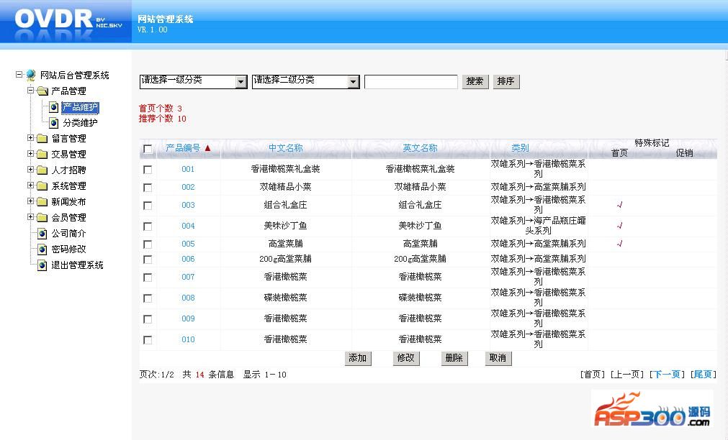Screen dimensions: 728x440
Task: Click the 退出管理系统 page icon
Action: tap(42, 265)
